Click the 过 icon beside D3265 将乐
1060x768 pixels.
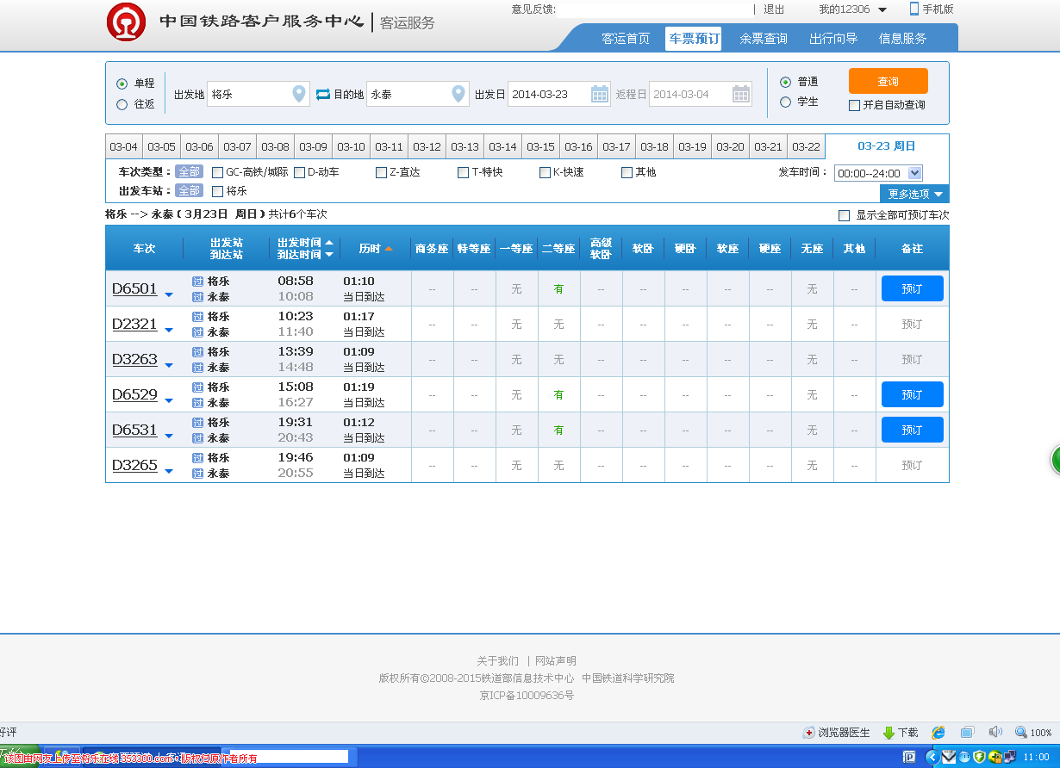(197, 458)
